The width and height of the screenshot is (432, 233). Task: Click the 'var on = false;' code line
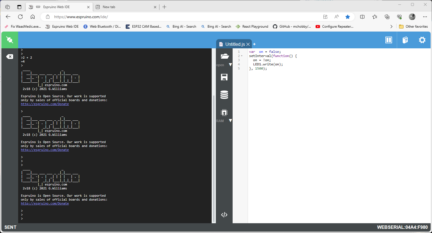click(x=265, y=52)
